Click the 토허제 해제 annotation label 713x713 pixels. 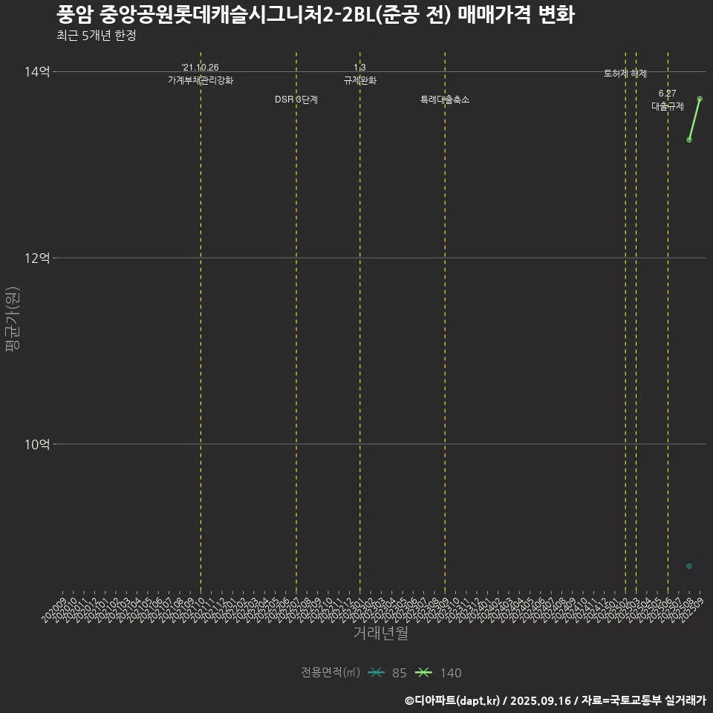[625, 74]
